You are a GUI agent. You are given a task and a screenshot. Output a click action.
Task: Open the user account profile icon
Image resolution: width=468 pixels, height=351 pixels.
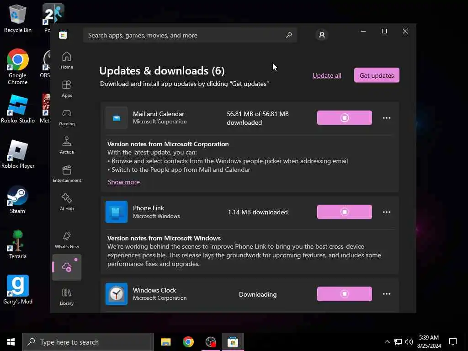[322, 35]
